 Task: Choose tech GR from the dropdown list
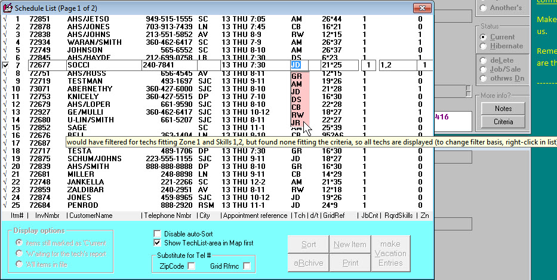click(296, 76)
